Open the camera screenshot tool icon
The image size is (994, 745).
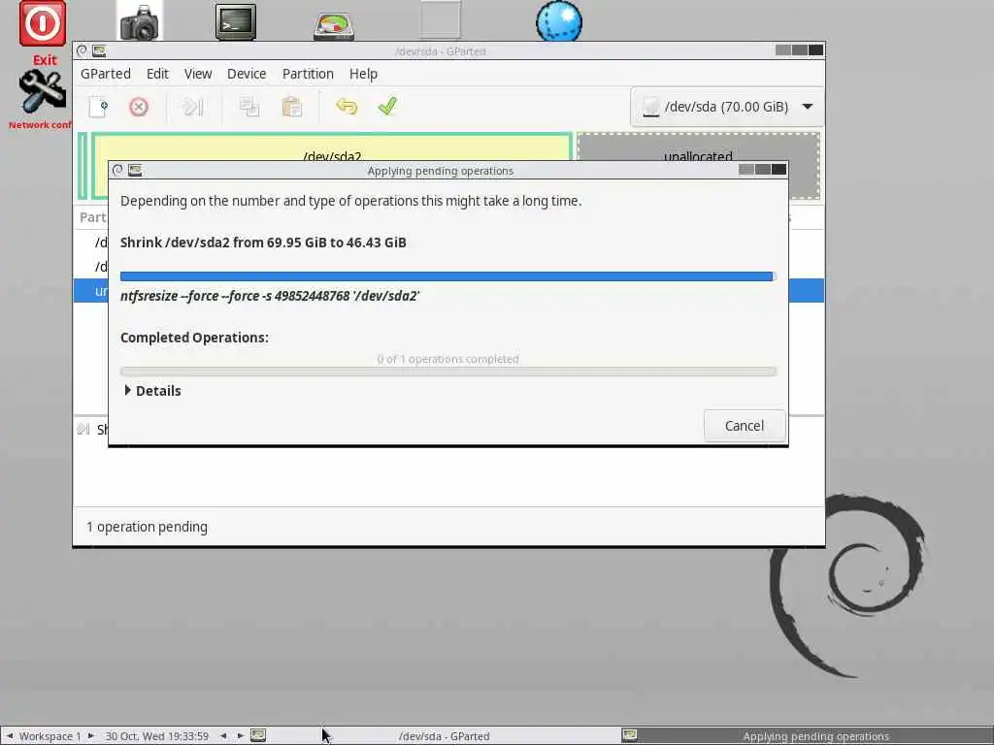pyautogui.click(x=140, y=23)
